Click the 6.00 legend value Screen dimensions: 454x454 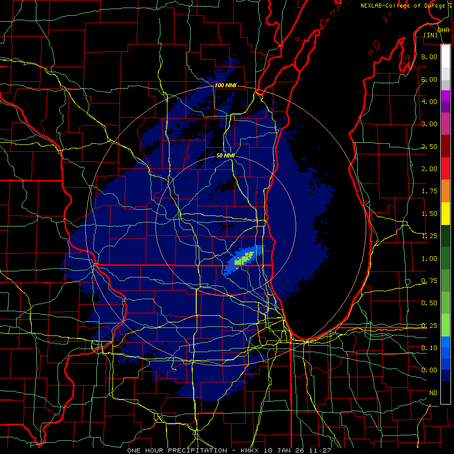(429, 79)
